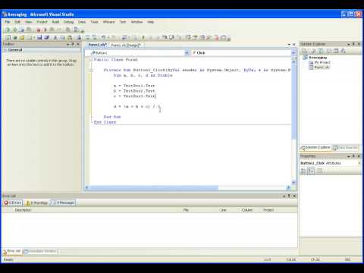Click 'Ready' in the status bar
Screen dimensions: 364x273
(8, 259)
